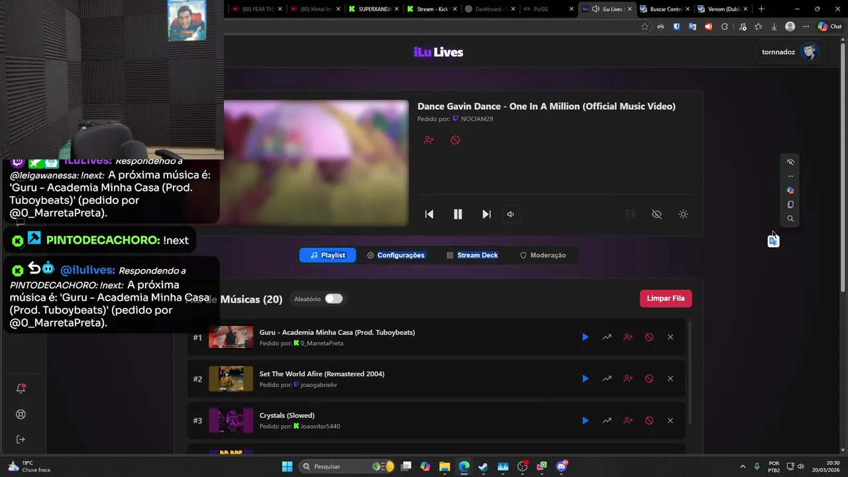
Task: Pause the currently playing song
Action: 458,214
